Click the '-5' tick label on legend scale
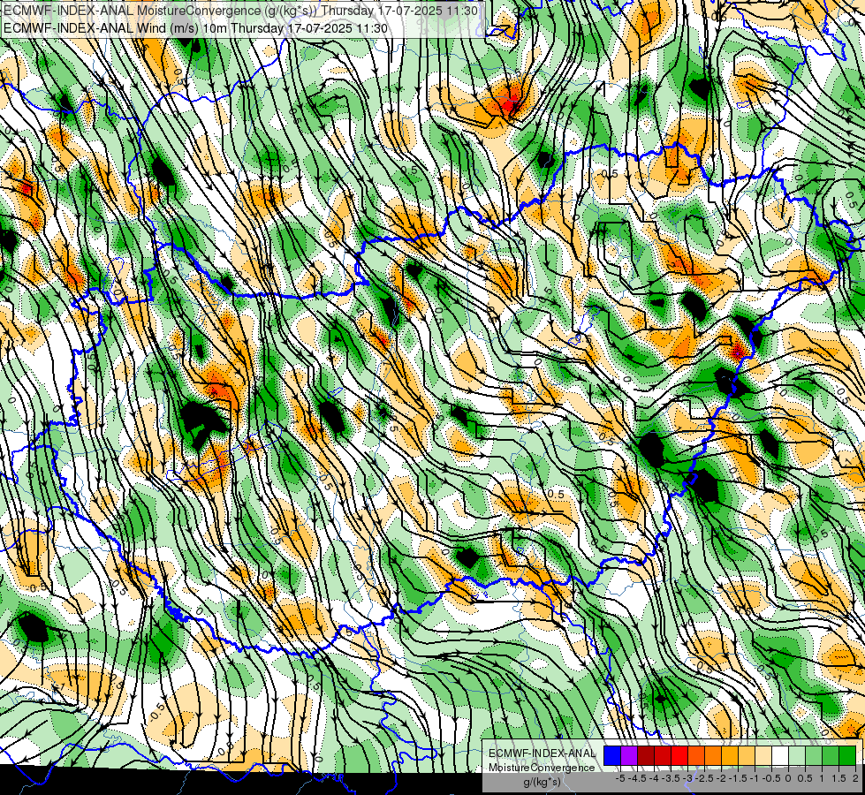Viewport: 865px width, 795px height. point(621,778)
